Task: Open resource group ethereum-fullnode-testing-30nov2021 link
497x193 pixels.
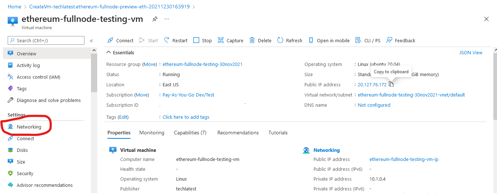Action: [202, 64]
